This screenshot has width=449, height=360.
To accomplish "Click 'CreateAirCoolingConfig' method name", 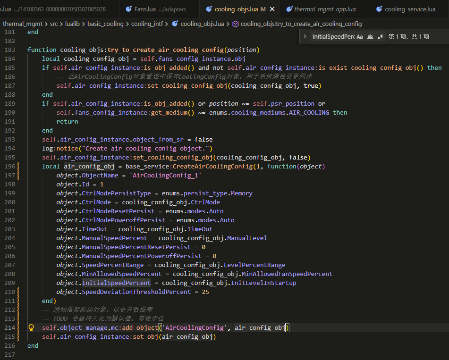I will pyautogui.click(x=213, y=166).
